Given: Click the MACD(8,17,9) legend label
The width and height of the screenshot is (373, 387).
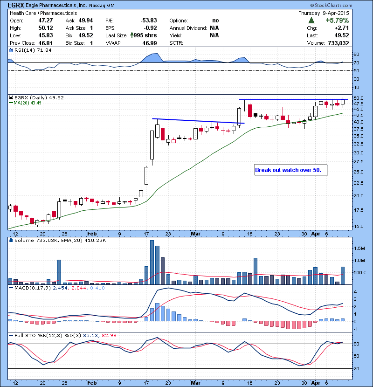Looking at the screenshot, I should click(x=33, y=288).
